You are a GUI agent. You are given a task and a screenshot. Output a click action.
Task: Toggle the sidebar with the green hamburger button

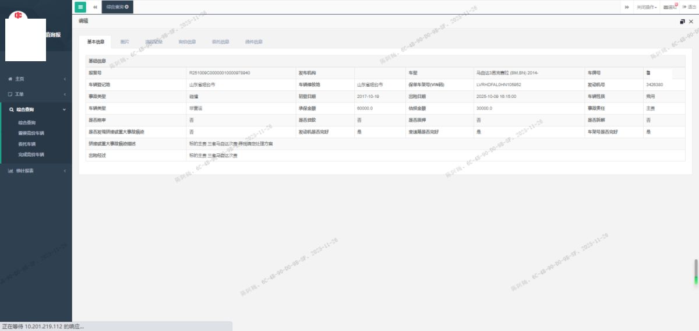tap(80, 7)
